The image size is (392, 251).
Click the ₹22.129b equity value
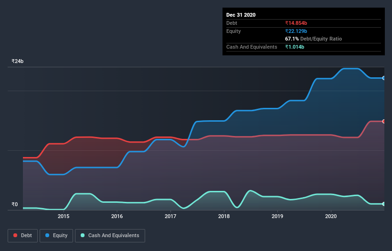point(296,31)
